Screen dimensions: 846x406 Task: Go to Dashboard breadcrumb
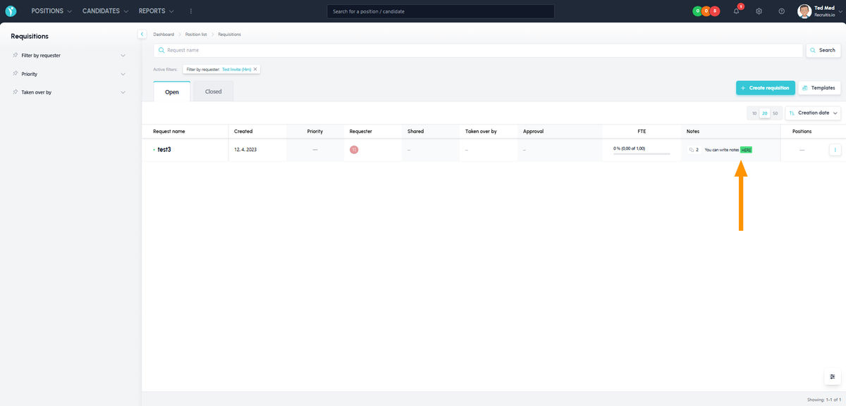pos(164,34)
